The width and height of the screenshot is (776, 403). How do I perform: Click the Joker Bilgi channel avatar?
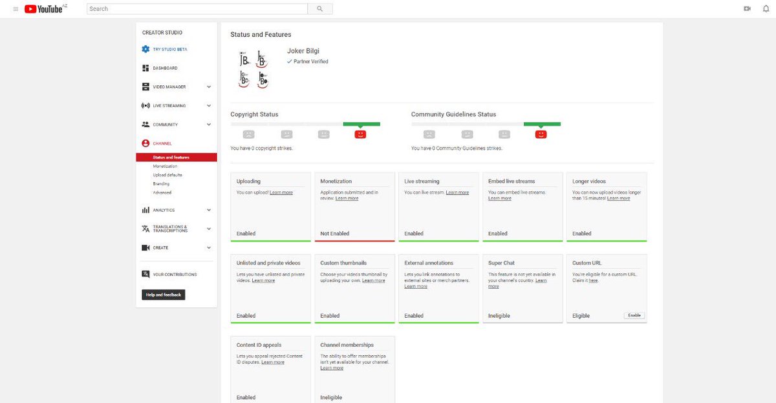click(253, 68)
